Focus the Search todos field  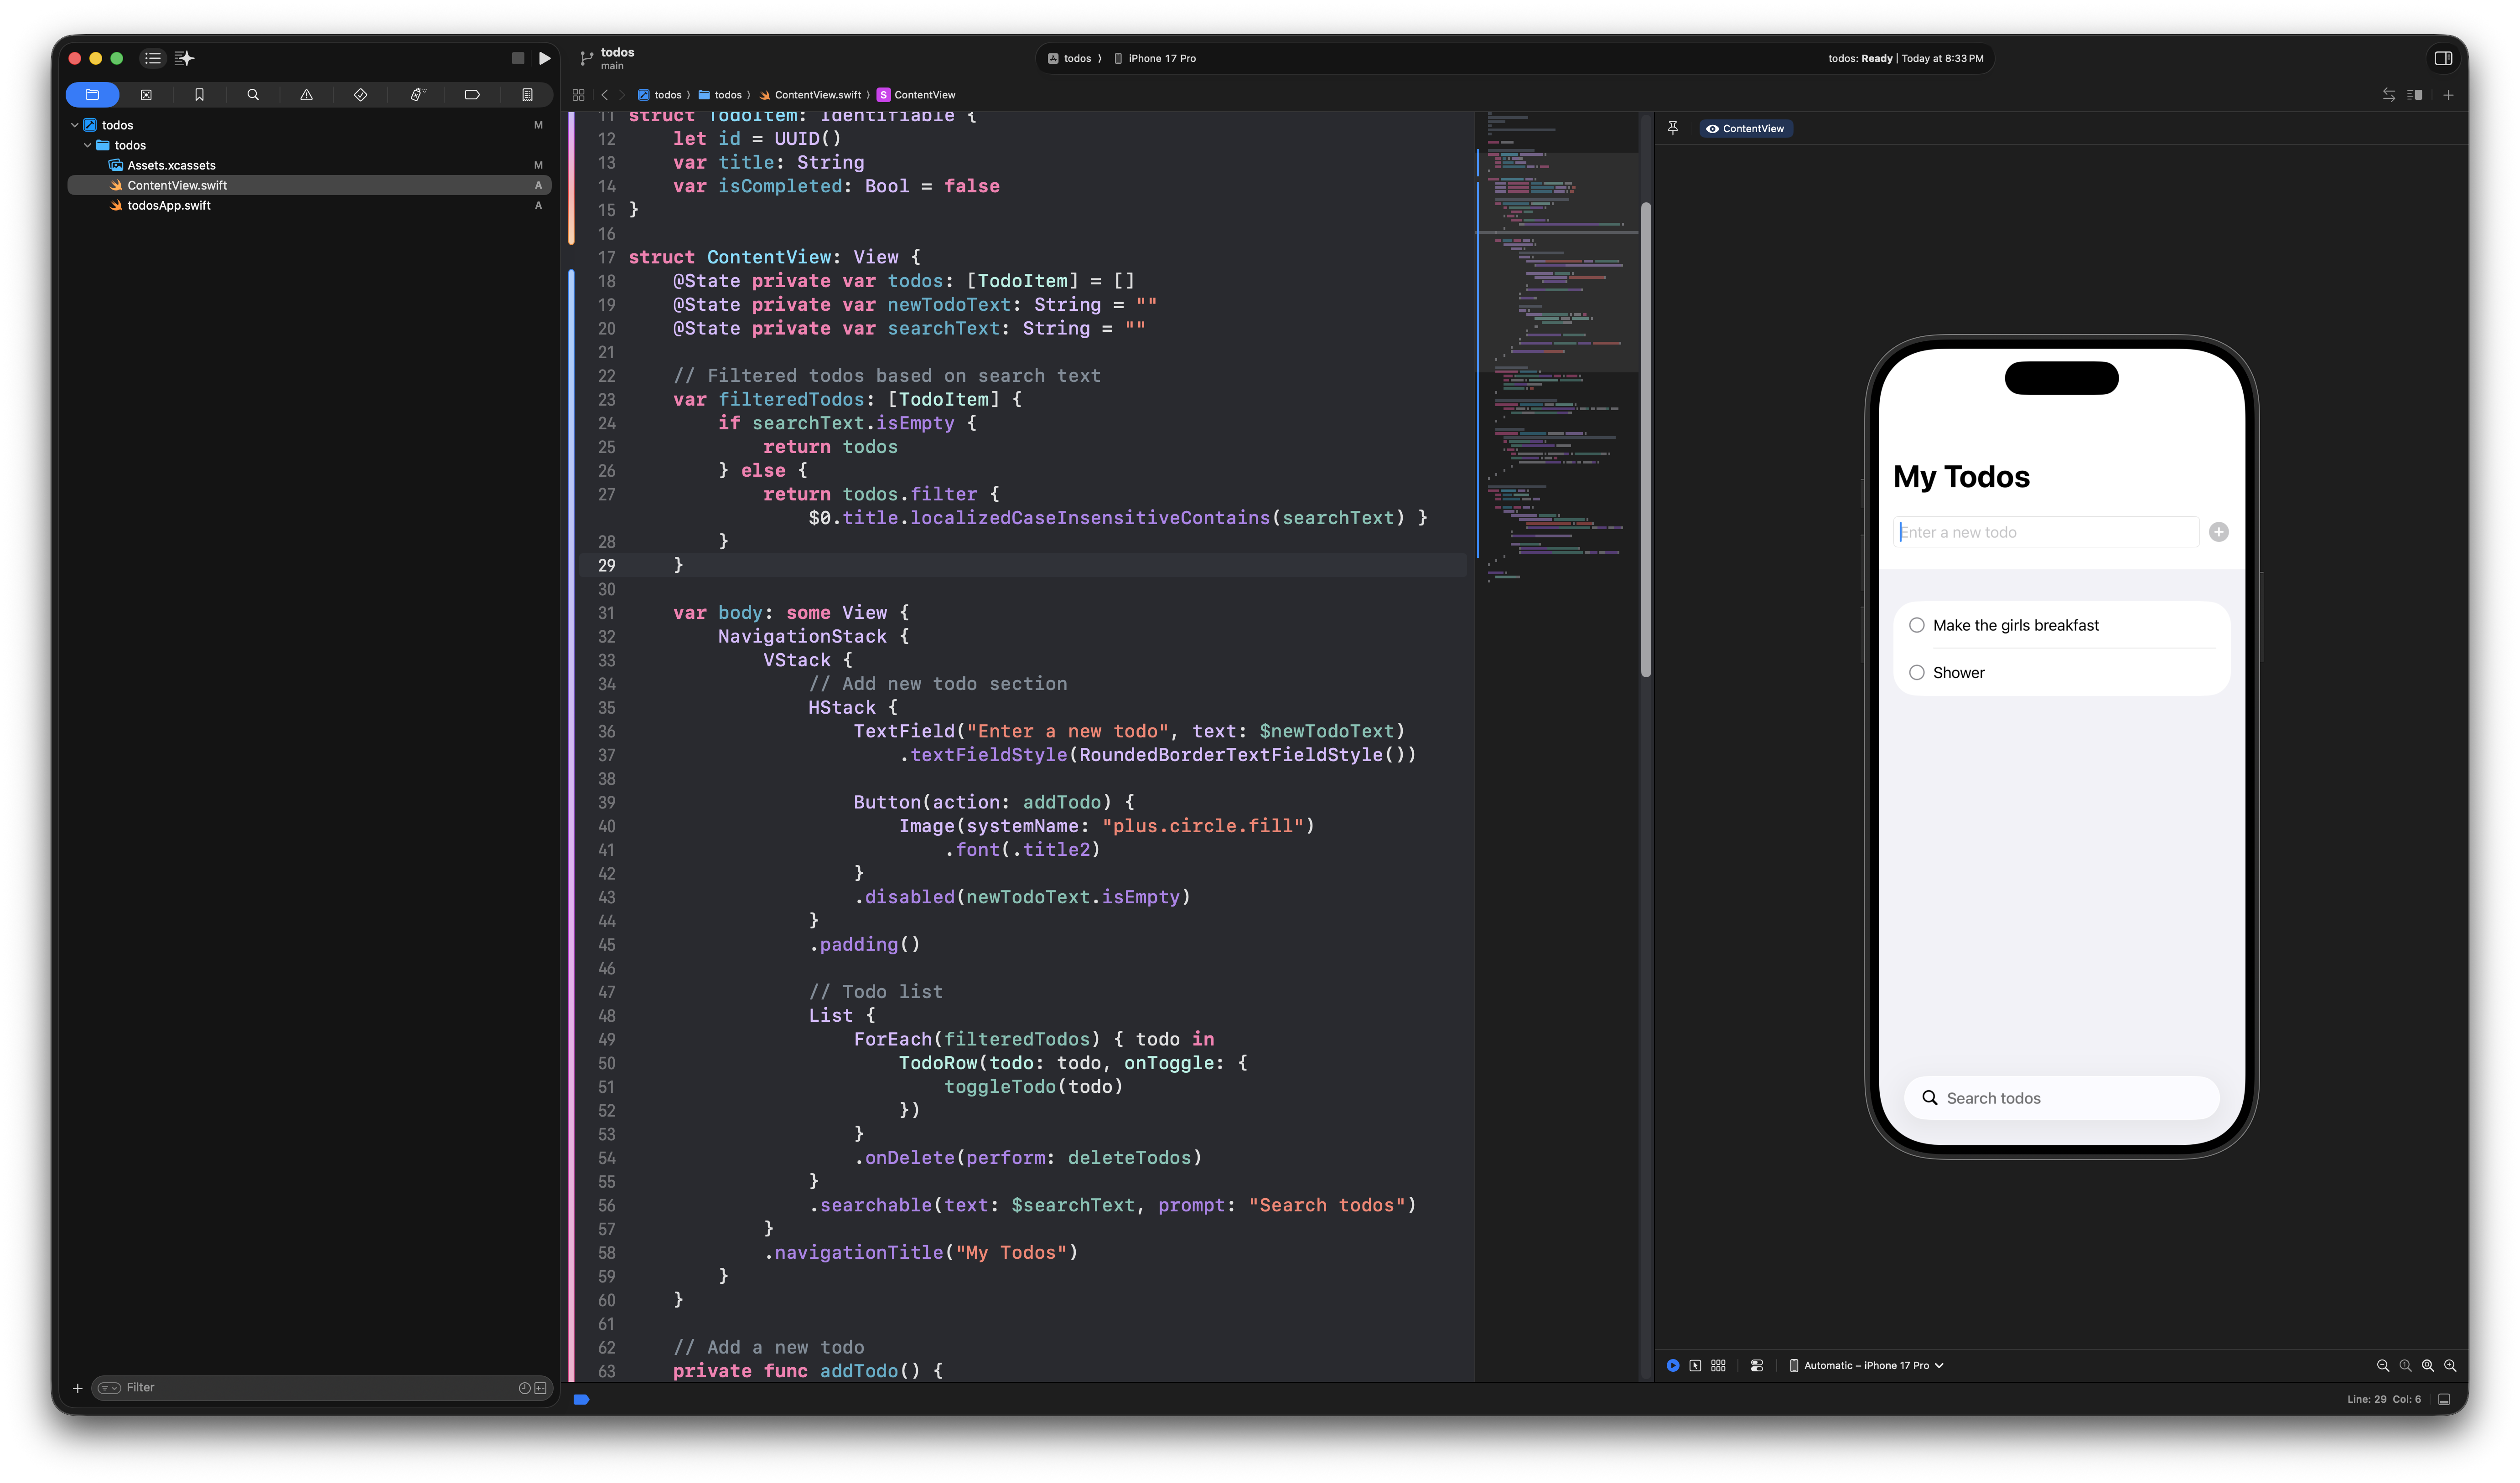[x=2062, y=1098]
